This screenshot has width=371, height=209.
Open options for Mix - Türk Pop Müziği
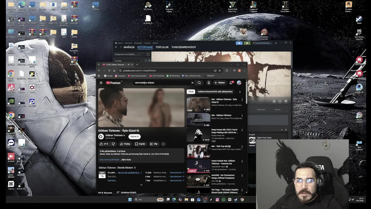point(242,147)
